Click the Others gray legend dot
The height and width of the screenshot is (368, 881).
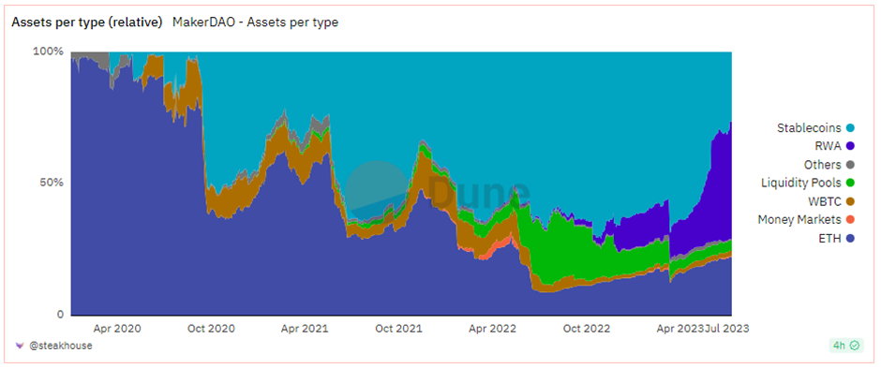(x=851, y=165)
